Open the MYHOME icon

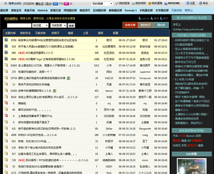tap(166, 3)
